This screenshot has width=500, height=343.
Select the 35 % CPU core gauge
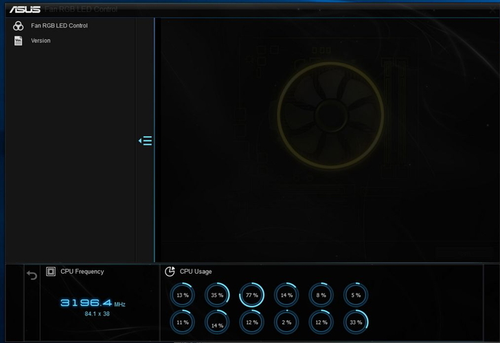pyautogui.click(x=217, y=295)
